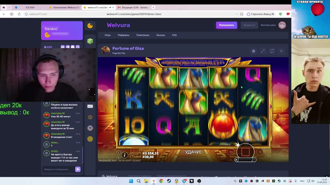Open the slot game info (i) icon
Image resolution: width=330 pixels, height=185 pixels.
[125, 155]
